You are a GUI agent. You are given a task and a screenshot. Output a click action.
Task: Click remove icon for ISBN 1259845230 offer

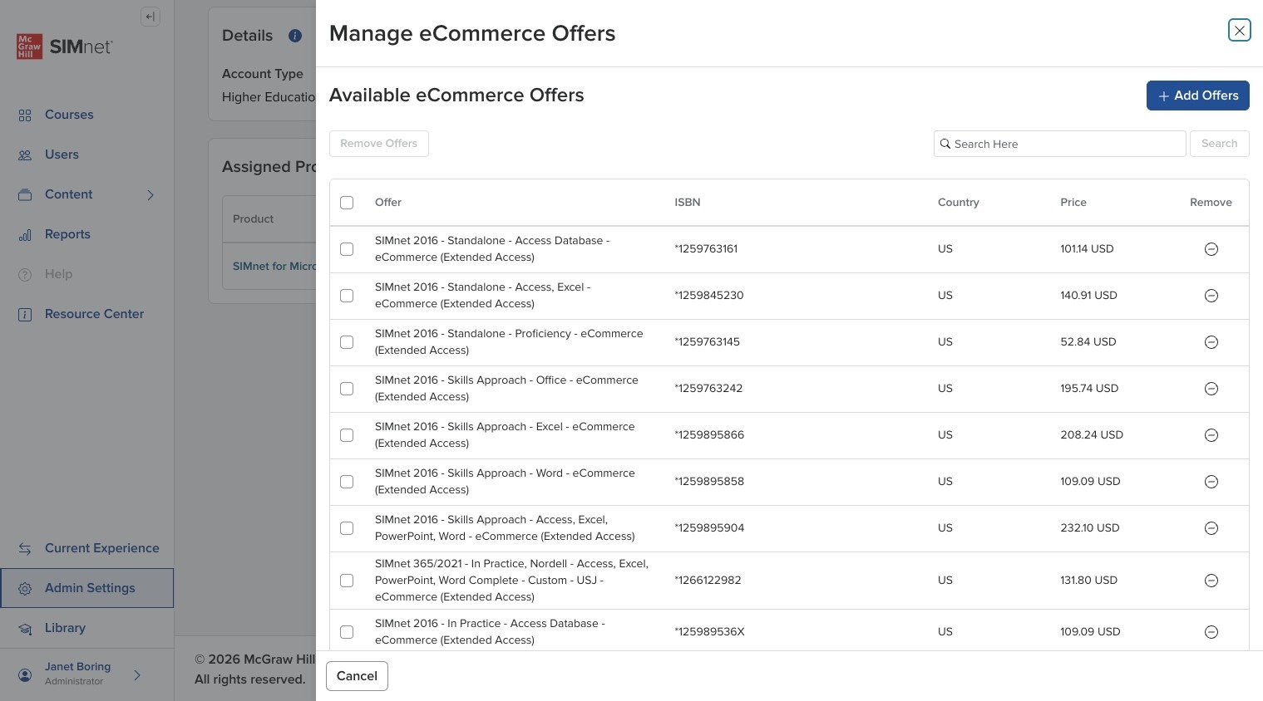pos(1211,296)
